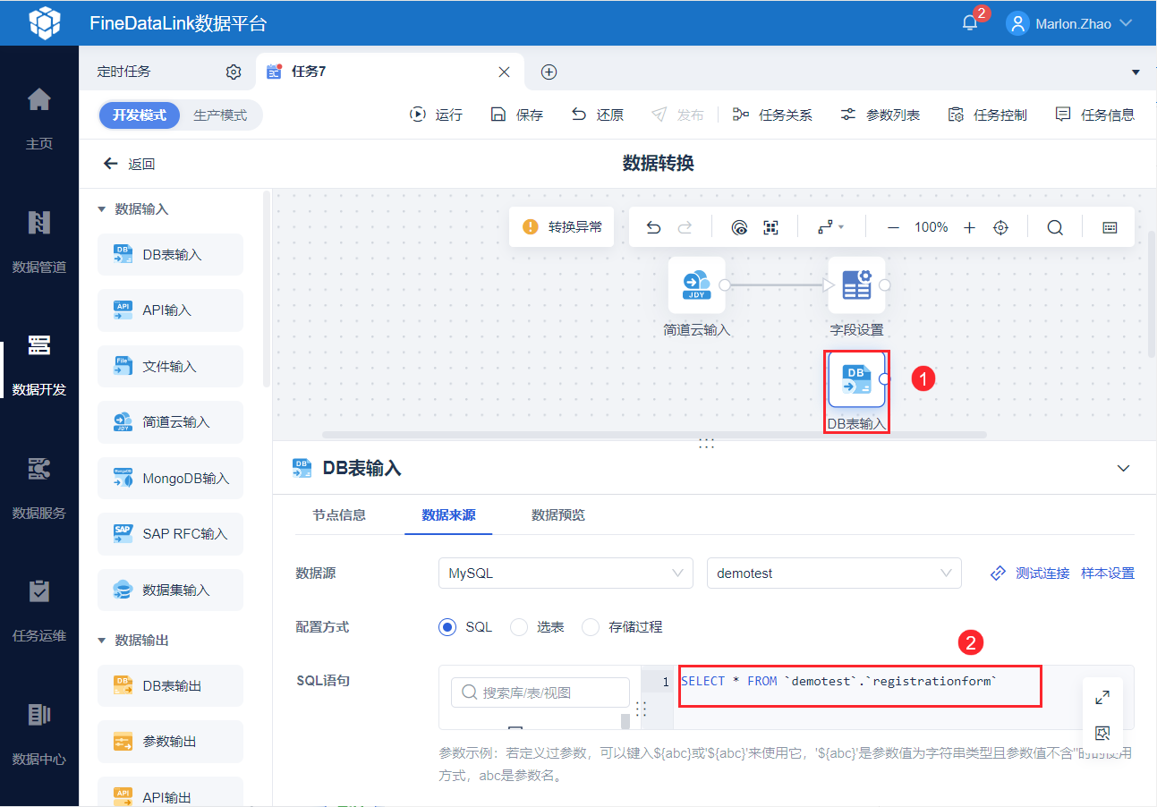1157x807 pixels.
Task: Choose the 选表 configuration radio
Action: pos(519,627)
